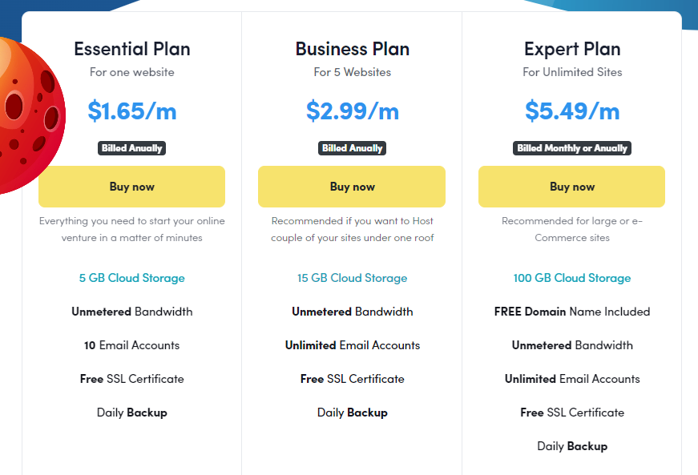Viewport: 698px width, 475px height.
Task: Click the Essential Plan heading
Action: pyautogui.click(x=131, y=49)
